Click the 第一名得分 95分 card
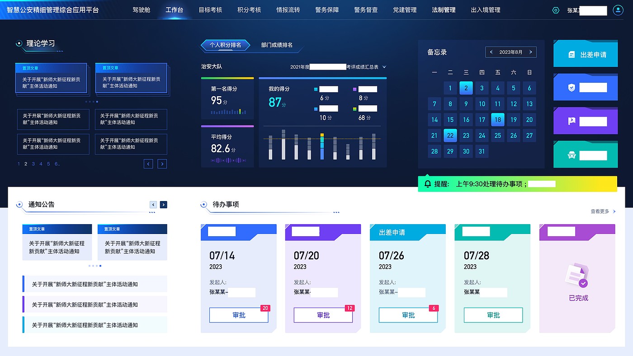 (x=227, y=98)
